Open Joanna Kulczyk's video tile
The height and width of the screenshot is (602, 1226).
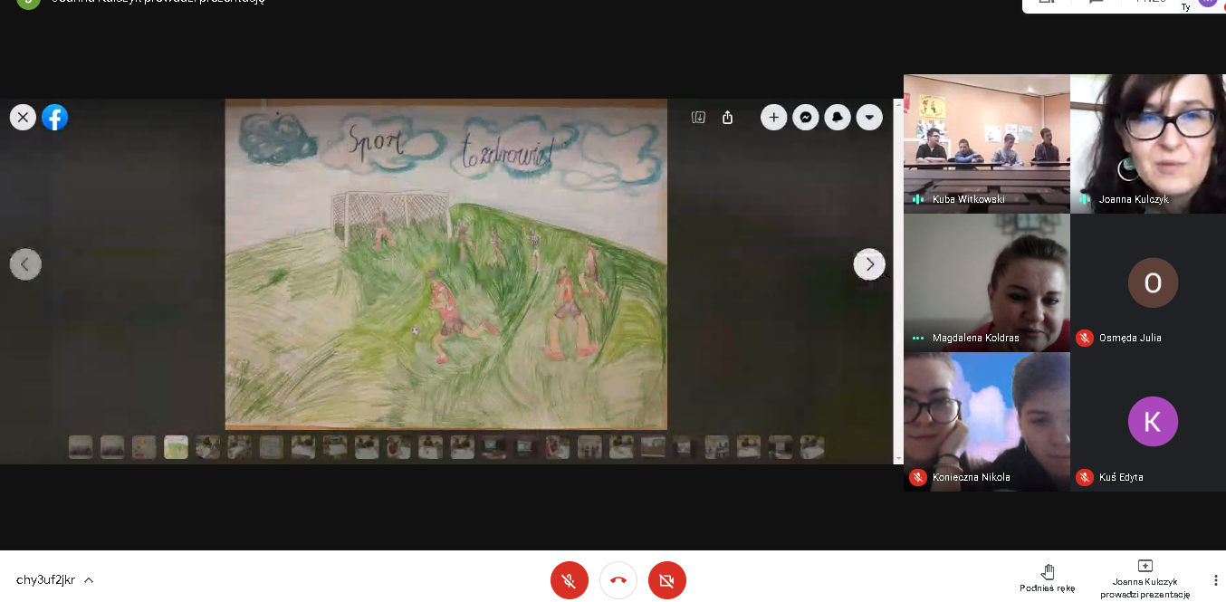click(1148, 144)
